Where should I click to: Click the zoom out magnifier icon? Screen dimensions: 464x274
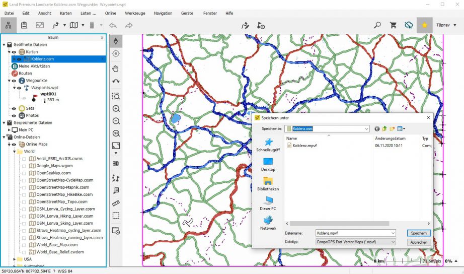116,121
